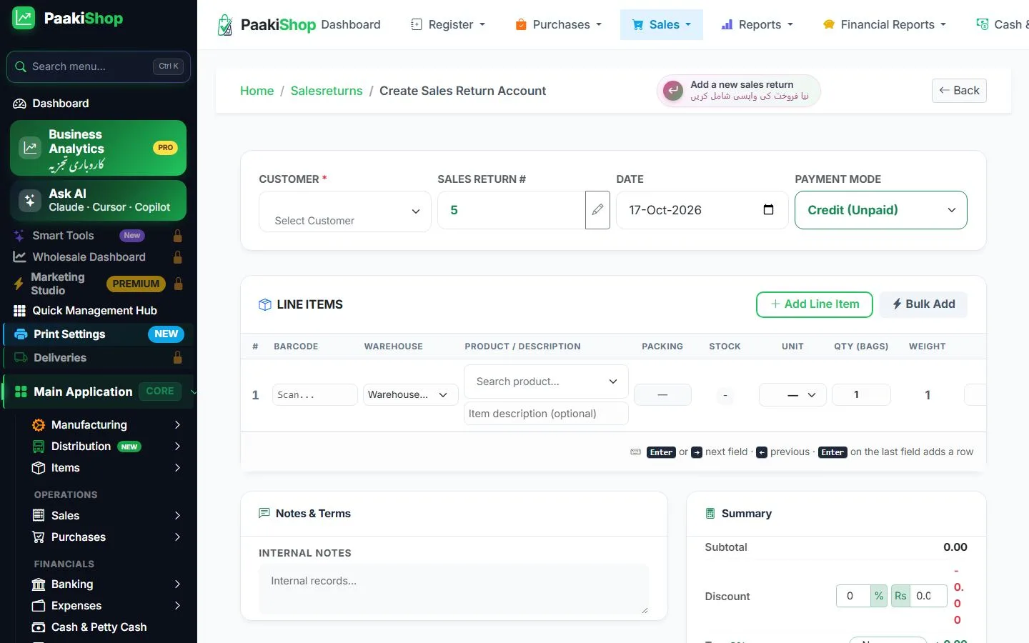This screenshot has width=1029, height=643.
Task: Open the Register menu
Action: tap(448, 25)
